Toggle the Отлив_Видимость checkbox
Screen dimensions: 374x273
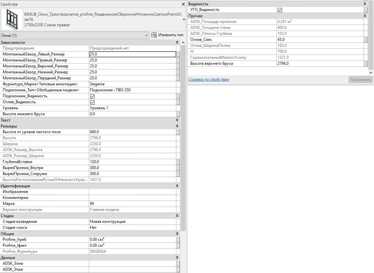pyautogui.click(x=93, y=102)
